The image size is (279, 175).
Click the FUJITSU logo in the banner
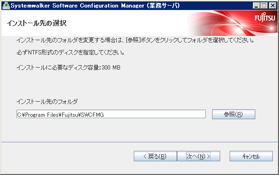pyautogui.click(x=265, y=17)
